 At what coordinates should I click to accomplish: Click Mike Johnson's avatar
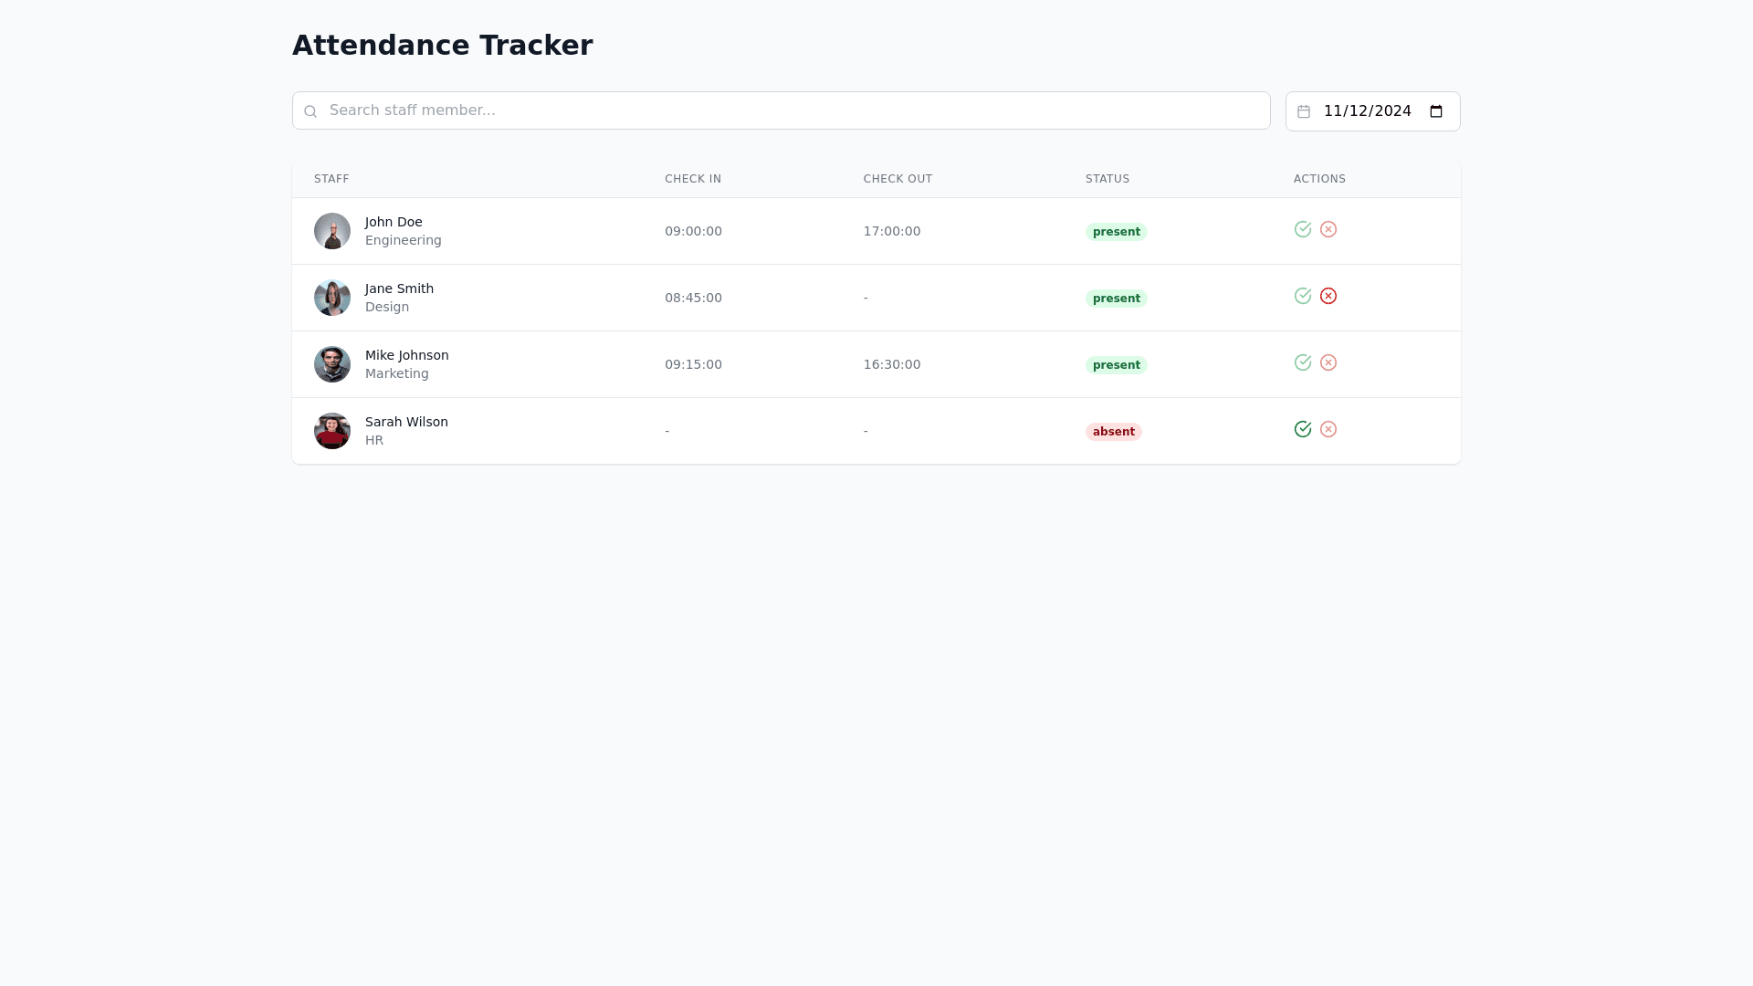pos(332,364)
